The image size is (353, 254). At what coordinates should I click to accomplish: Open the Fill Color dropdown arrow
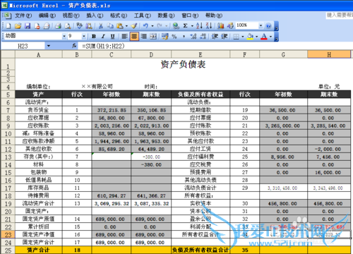pos(256,36)
